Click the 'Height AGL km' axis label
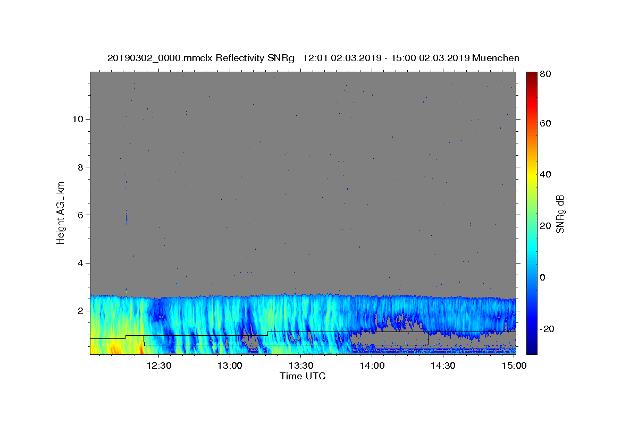The image size is (638, 425). [x=61, y=214]
